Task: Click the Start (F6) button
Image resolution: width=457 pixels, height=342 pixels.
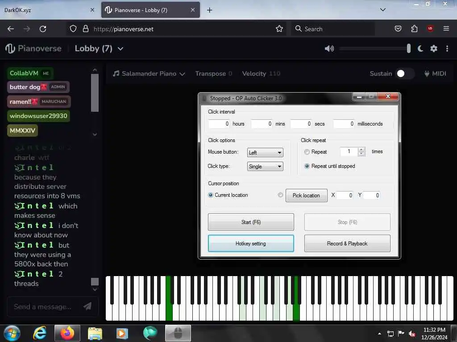Action: click(x=251, y=222)
